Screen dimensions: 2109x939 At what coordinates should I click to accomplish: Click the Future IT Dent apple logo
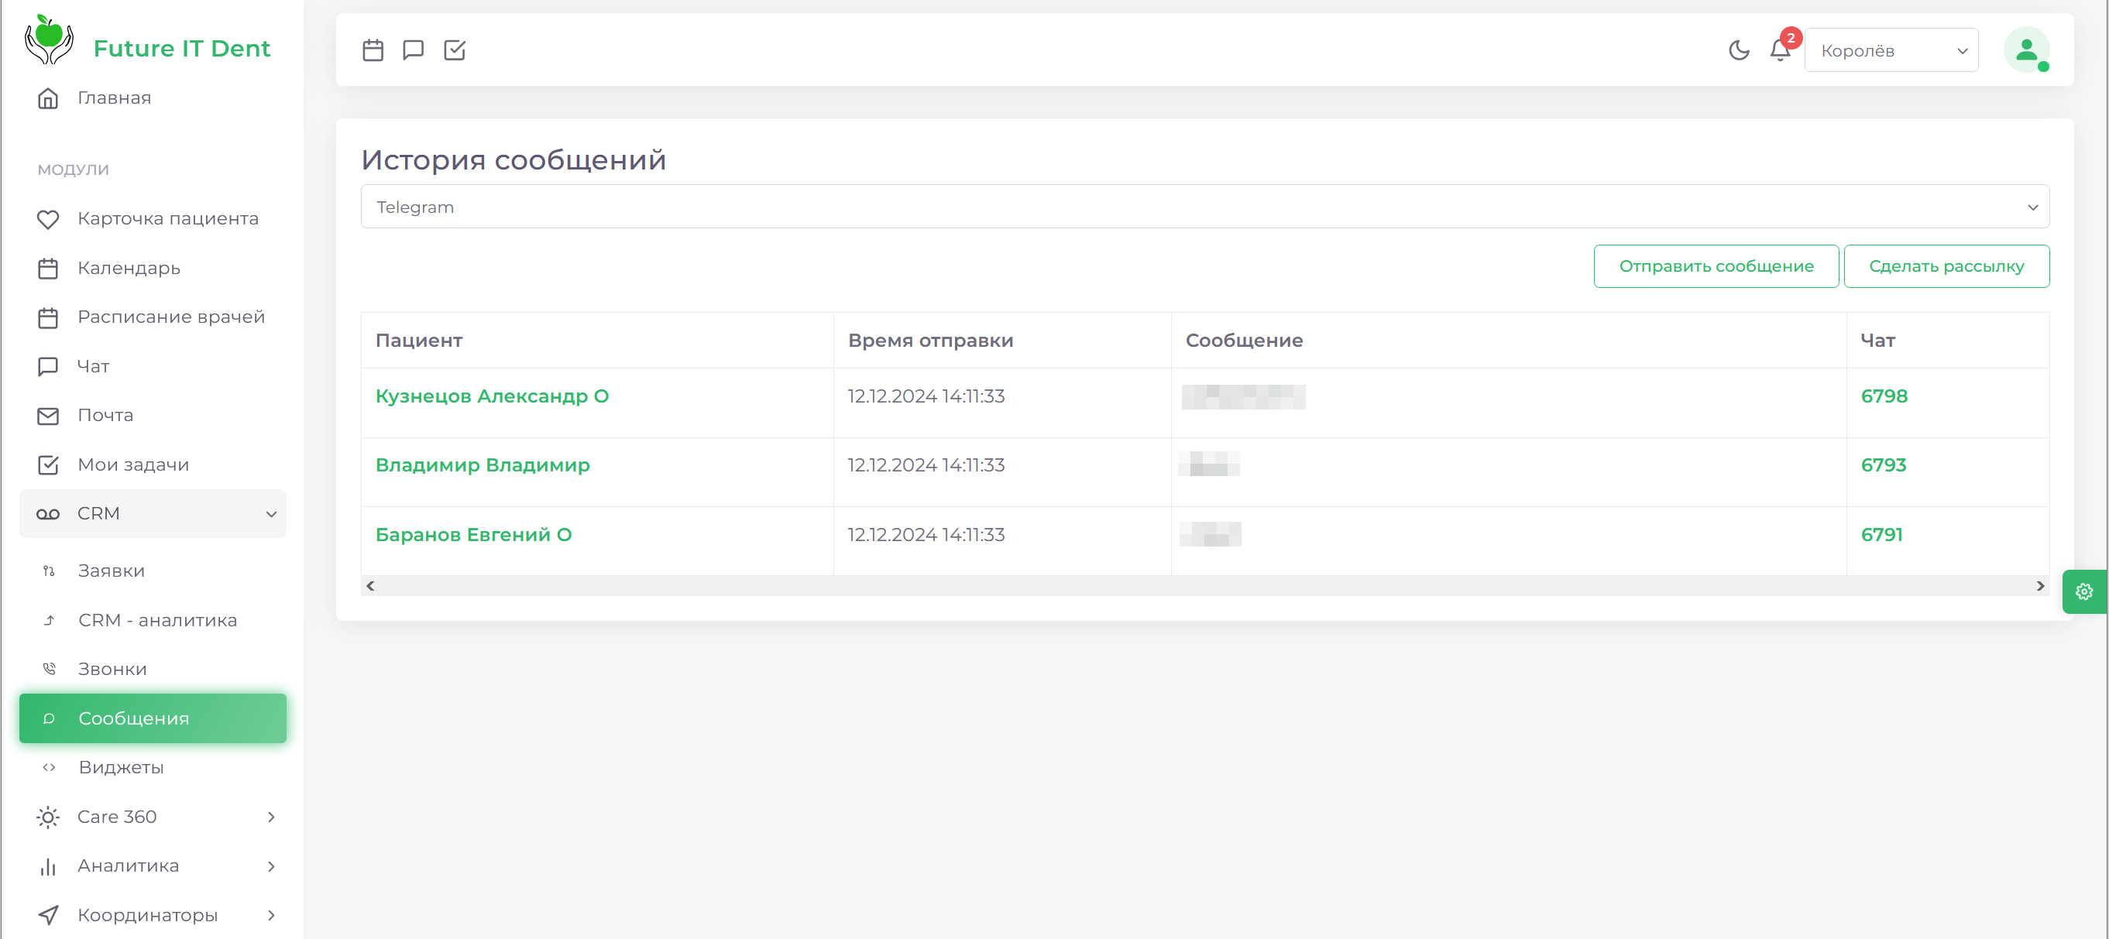[x=49, y=39]
